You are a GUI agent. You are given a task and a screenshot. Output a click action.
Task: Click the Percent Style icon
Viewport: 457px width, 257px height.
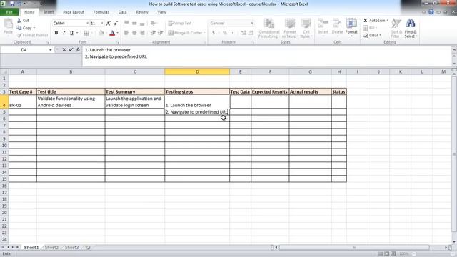(225, 33)
